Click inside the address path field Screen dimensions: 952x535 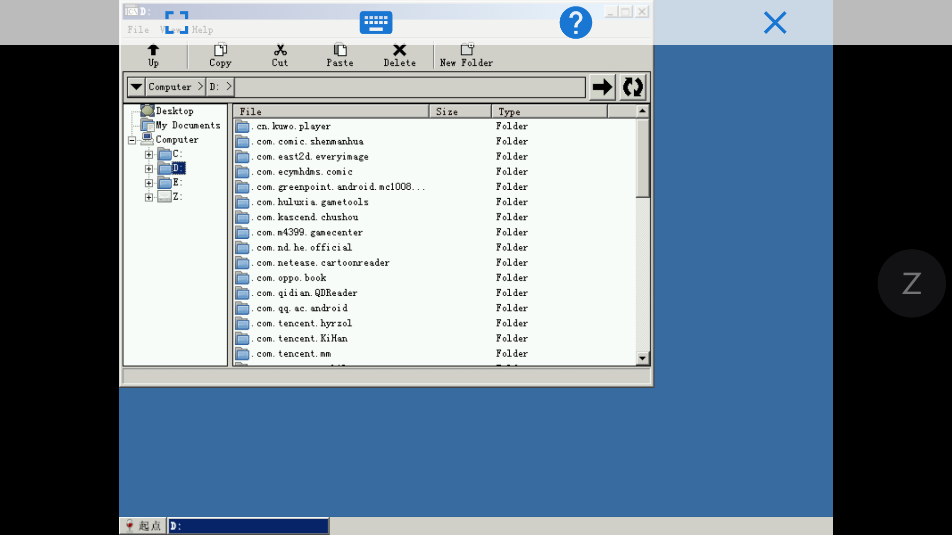pyautogui.click(x=410, y=87)
